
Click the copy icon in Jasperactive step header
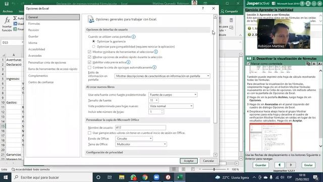(x=308, y=64)
